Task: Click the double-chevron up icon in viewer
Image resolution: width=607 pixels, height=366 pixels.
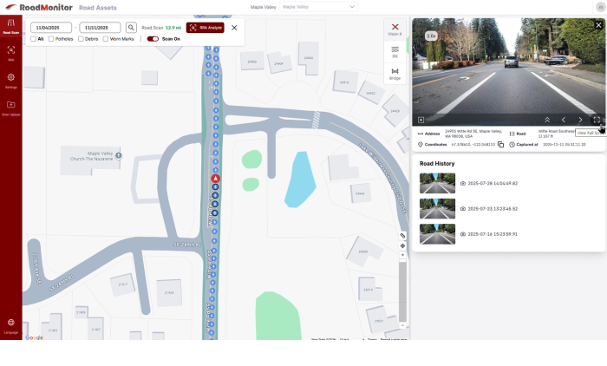Action: tap(547, 120)
